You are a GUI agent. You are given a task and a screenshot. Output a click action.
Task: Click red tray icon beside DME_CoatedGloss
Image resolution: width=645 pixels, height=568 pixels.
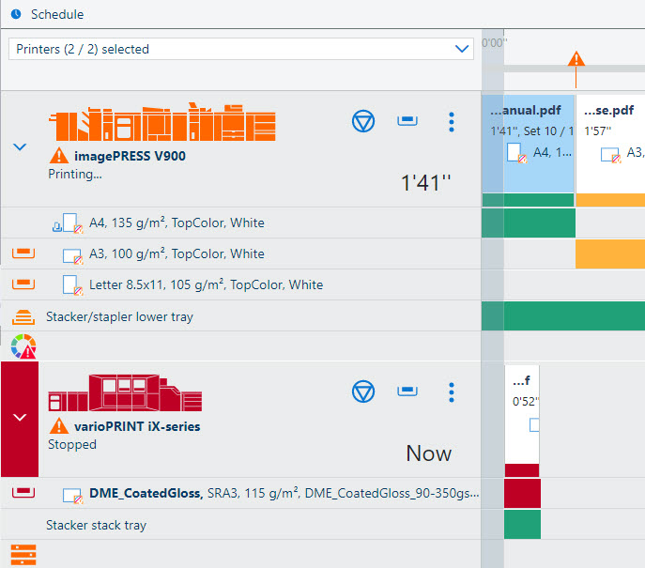point(23,492)
